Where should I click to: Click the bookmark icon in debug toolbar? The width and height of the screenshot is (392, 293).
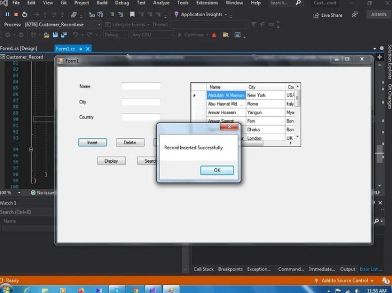click(x=132, y=15)
